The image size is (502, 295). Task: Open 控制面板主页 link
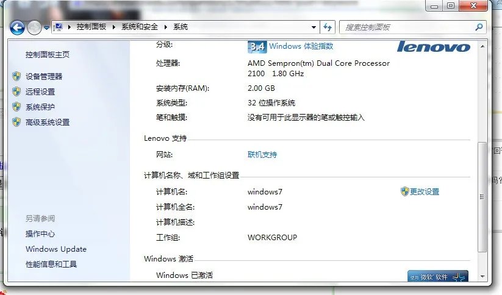point(48,55)
